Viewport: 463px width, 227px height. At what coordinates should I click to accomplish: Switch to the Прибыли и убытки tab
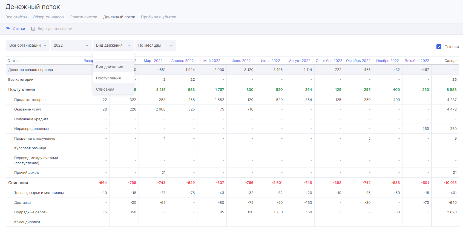click(159, 17)
